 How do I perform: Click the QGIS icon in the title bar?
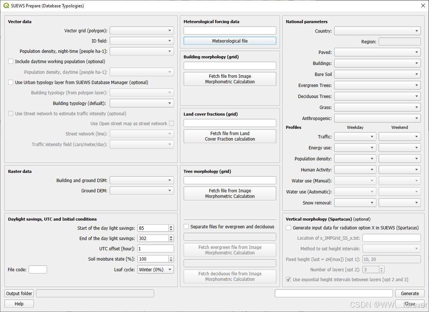tap(6, 6)
